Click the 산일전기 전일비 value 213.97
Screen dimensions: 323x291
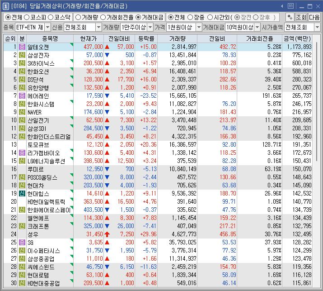coord(228,120)
